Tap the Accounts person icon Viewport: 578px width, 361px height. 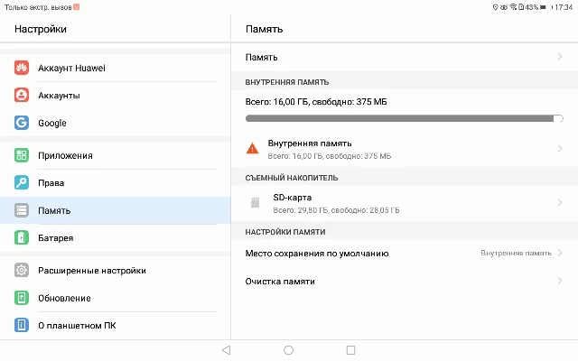(22, 95)
